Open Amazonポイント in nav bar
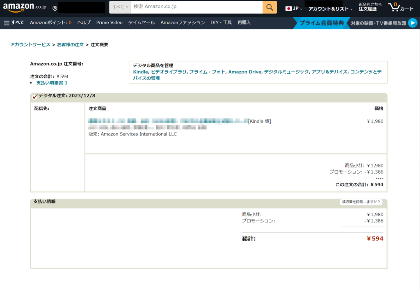 coord(50,23)
